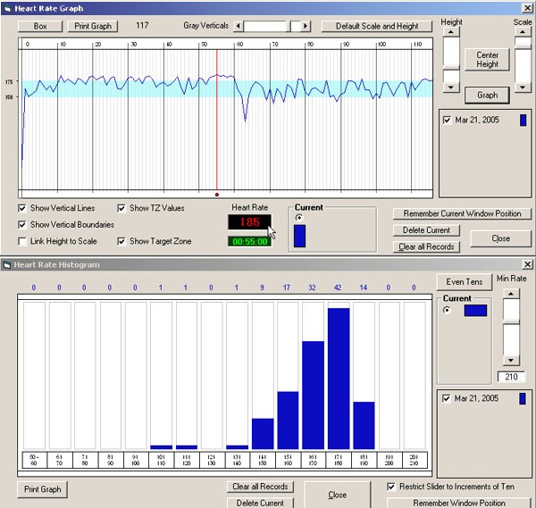The height and width of the screenshot is (508, 536).
Task: Click the heart rate value 185 display
Action: click(x=249, y=222)
